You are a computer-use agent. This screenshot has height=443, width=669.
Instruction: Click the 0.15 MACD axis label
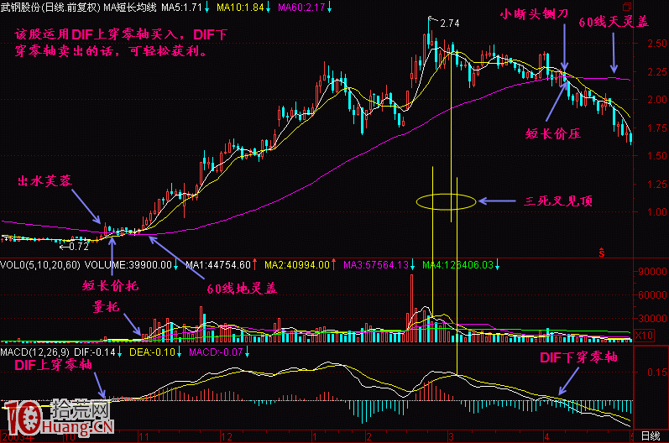[x=656, y=373]
